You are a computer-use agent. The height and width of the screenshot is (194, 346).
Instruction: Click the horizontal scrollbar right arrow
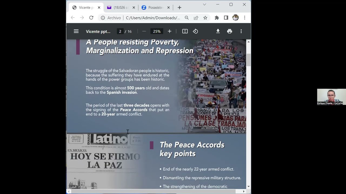click(244, 191)
